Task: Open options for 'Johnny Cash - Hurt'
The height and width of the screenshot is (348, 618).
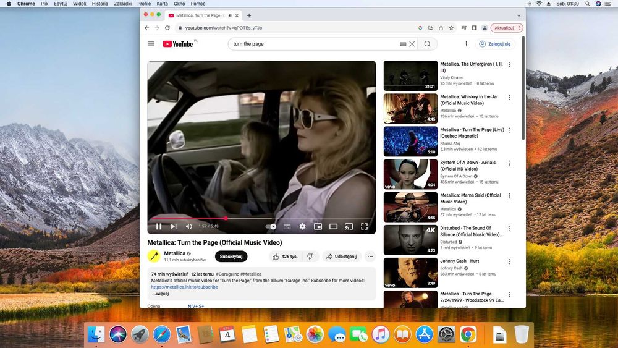Action: 509,261
